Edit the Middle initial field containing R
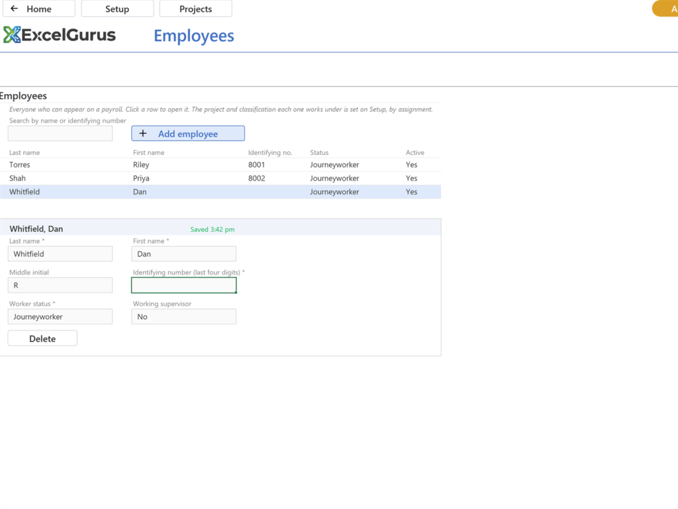This screenshot has height=509, width=678. pyautogui.click(x=60, y=285)
